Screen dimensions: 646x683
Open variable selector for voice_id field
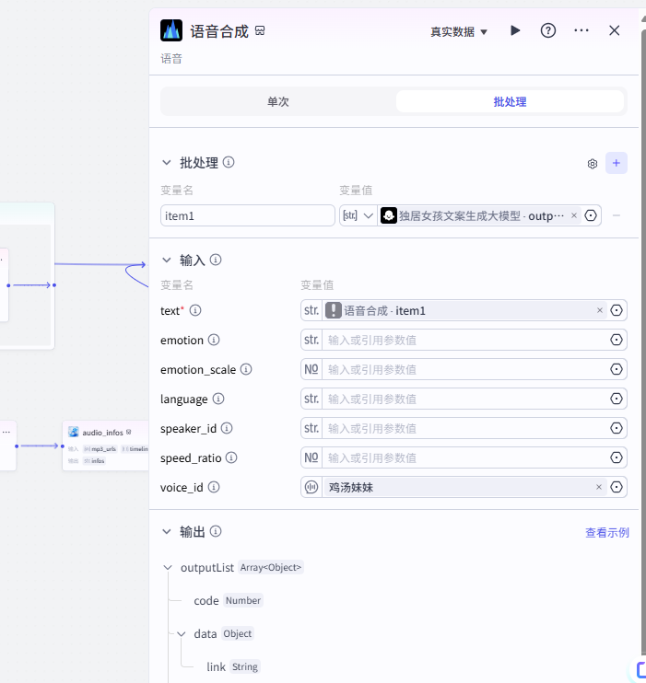click(x=617, y=487)
